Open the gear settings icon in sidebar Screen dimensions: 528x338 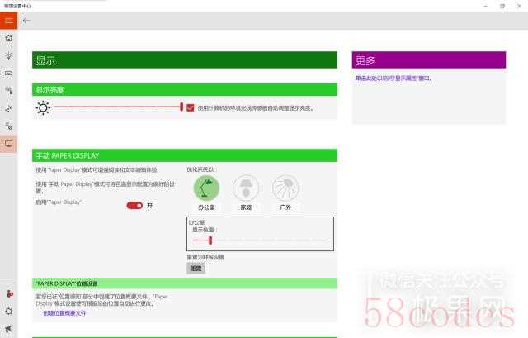[8, 311]
